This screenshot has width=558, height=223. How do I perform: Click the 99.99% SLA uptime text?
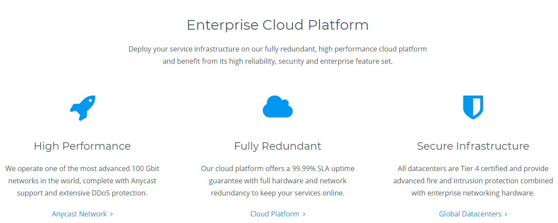[277, 181]
